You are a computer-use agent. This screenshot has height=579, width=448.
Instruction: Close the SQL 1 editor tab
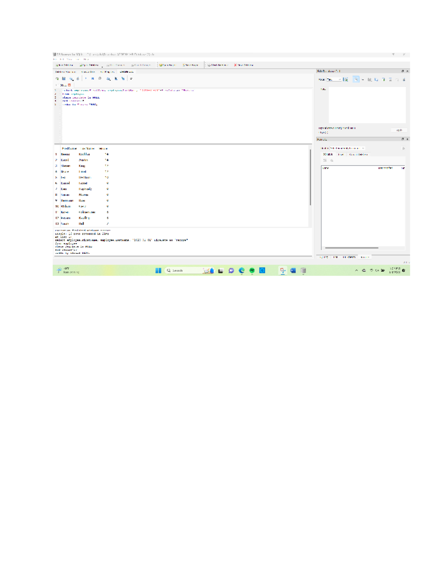pyautogui.click(x=69, y=85)
